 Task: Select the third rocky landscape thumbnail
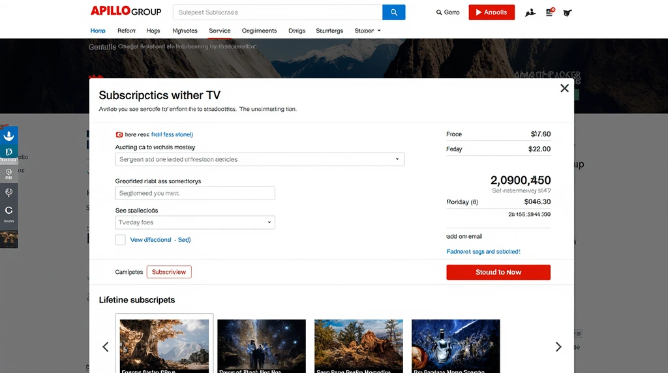pyautogui.click(x=359, y=346)
